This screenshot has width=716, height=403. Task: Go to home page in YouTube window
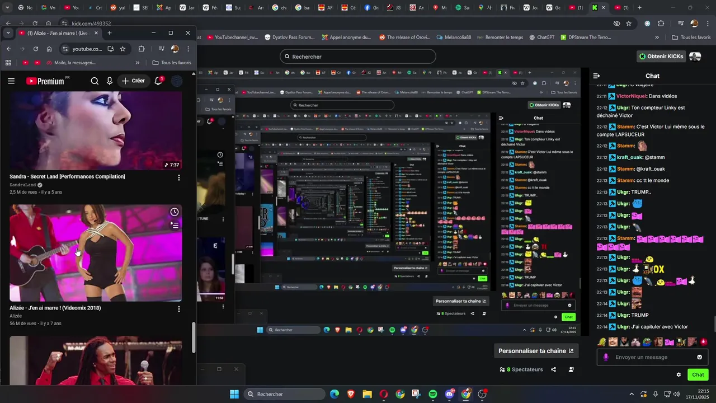49,49
